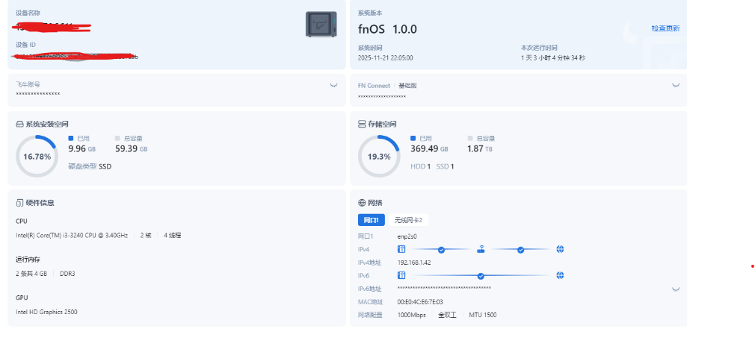This screenshot has height=355, width=755.
Task: Click the SSD 1 count in 存储空间
Action: click(445, 166)
